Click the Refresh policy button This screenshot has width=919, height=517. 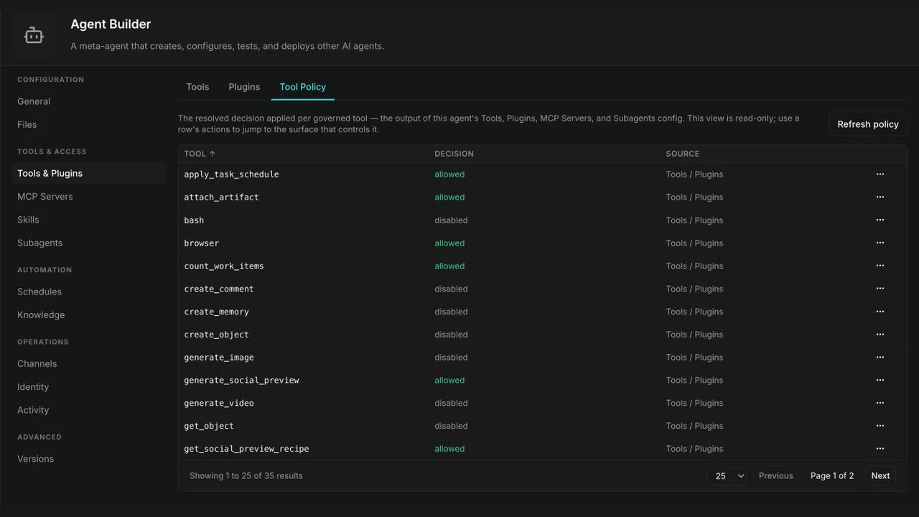point(868,124)
